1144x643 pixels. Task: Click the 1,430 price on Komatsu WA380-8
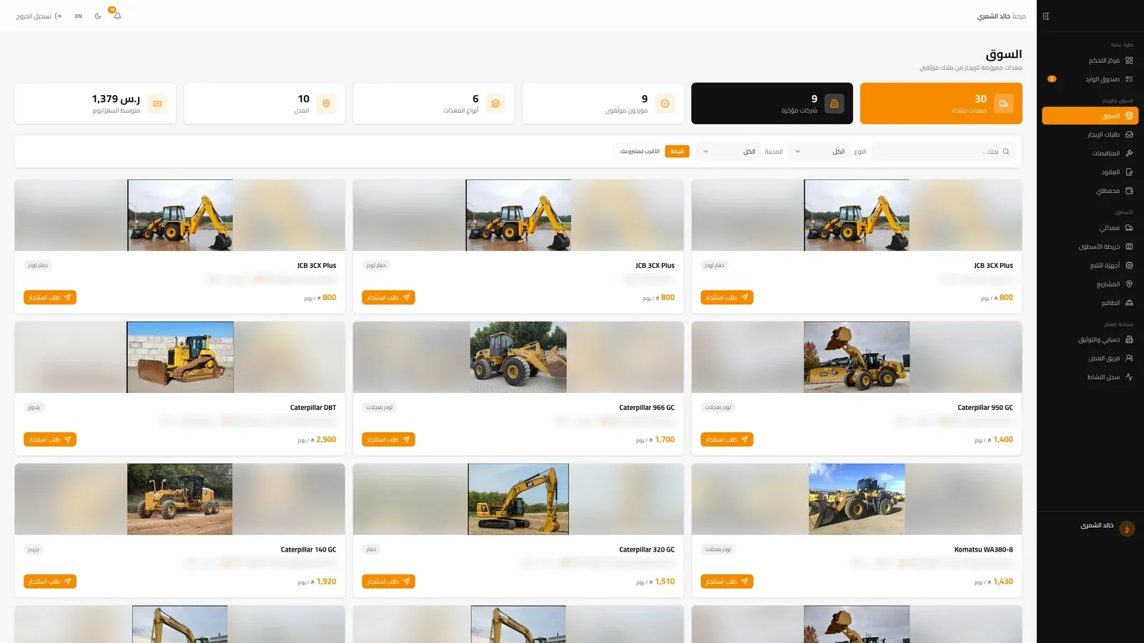click(x=1003, y=582)
